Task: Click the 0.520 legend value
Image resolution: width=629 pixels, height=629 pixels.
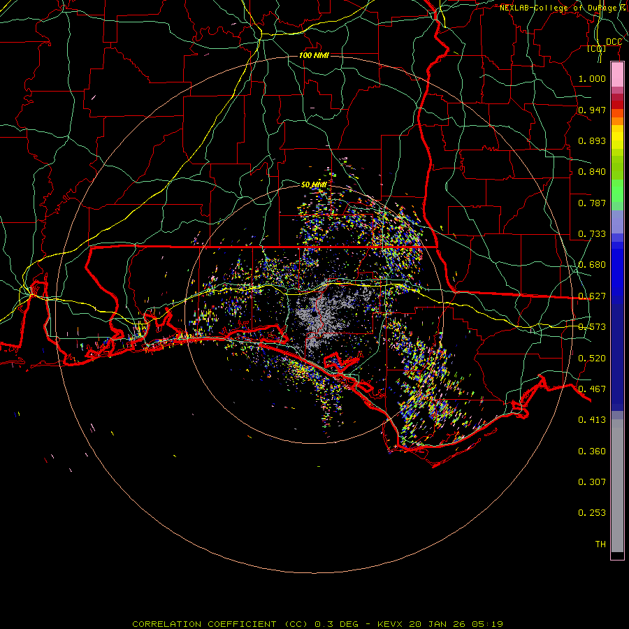Action: pyautogui.click(x=592, y=359)
